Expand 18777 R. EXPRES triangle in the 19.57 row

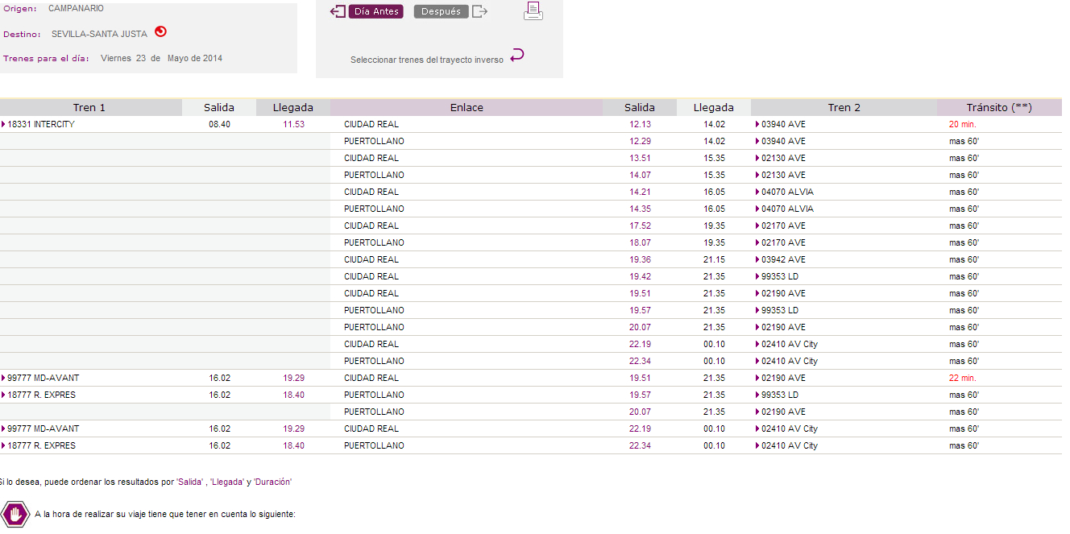pos(4,395)
